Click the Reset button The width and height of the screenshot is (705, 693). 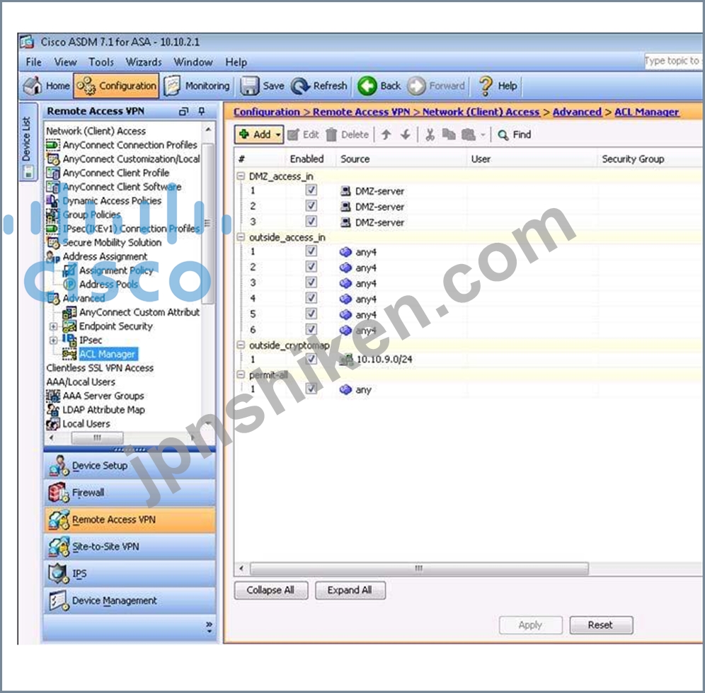[601, 625]
